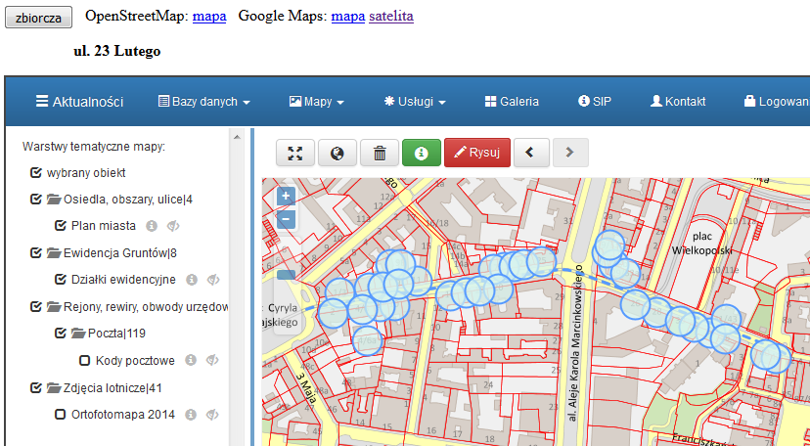Go back with the left arrow button
Image resolution: width=810 pixels, height=446 pixels.
[x=530, y=154]
